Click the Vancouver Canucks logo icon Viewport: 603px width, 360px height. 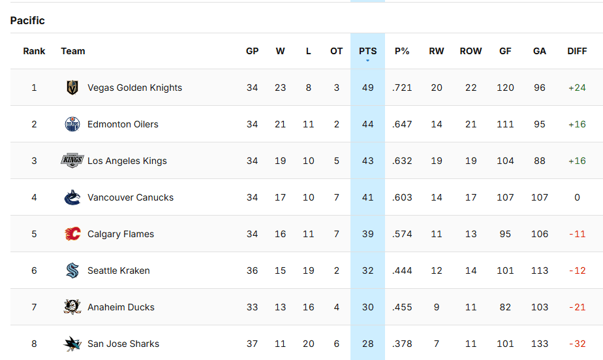tap(72, 197)
